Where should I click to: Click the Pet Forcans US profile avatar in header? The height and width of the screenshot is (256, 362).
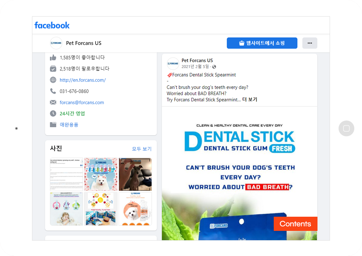[56, 43]
